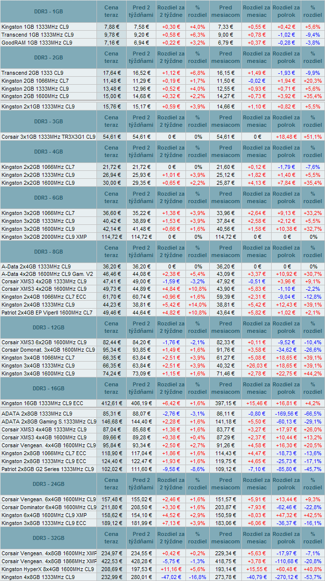Image resolution: width=325 pixels, height=581 pixels.
Task: Click the DDR3 - 6GB section header
Action: click(48, 198)
